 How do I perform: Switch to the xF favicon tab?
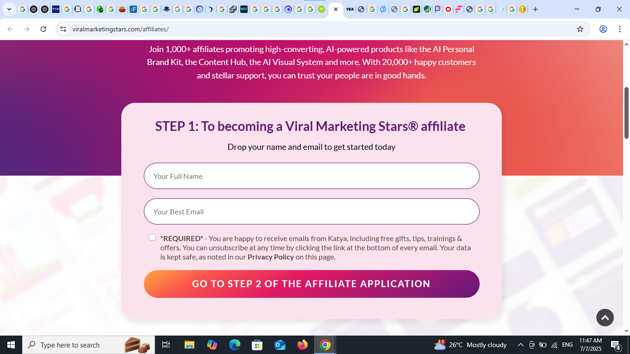133,9
